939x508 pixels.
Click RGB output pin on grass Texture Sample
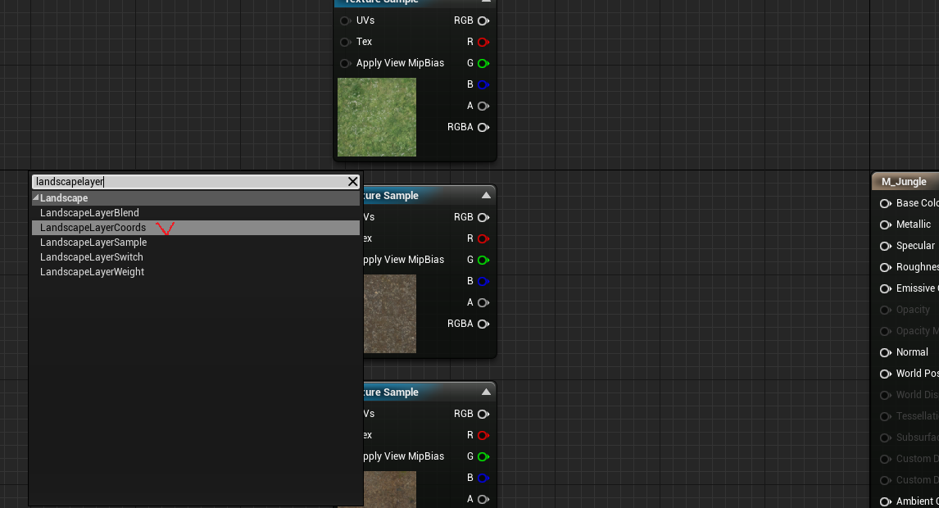point(483,21)
